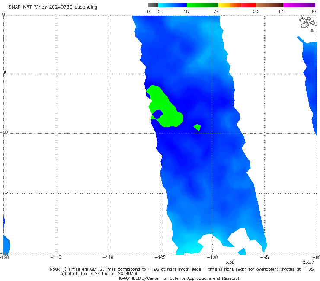320x281 pixels.
Task: Click the yellow segment of the color bar
Action: [x=224, y=5]
